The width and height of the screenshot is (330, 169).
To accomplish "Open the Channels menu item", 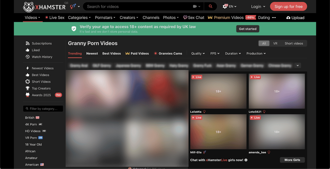I will pos(151,18).
